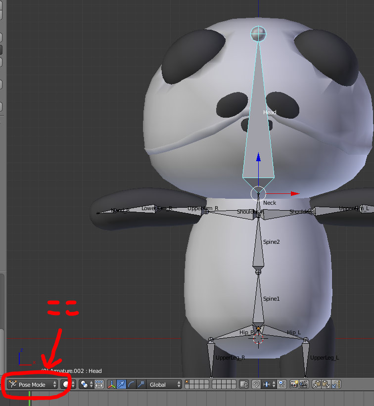Click the OpenGL render animation clapperboard icon
Screen dimensions: 374x406
coord(304,385)
